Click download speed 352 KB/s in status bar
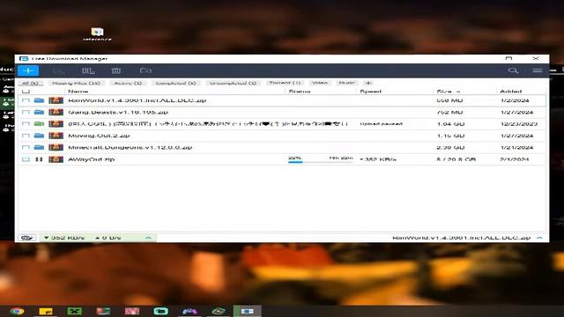Screen dimensions: 564x317 pos(64,238)
